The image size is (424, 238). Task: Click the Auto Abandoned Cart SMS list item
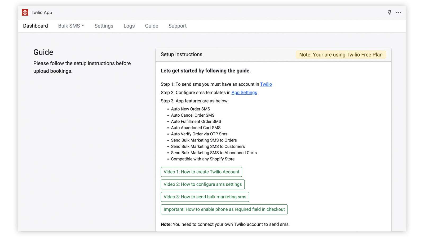pos(196,128)
